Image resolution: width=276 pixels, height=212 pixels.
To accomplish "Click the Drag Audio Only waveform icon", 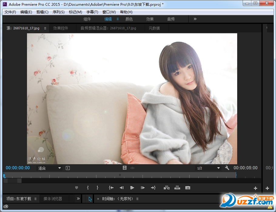I will 133,168.
